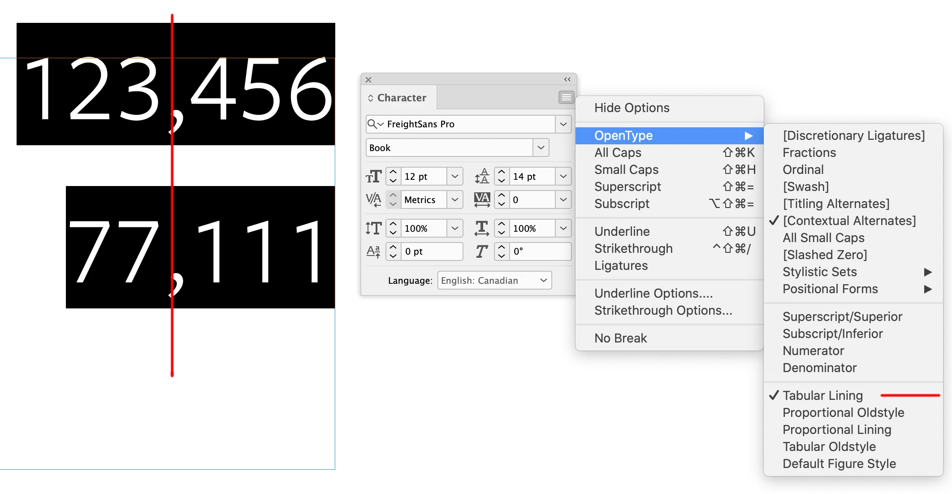Open the Character panel flyout menu icon

[x=566, y=97]
